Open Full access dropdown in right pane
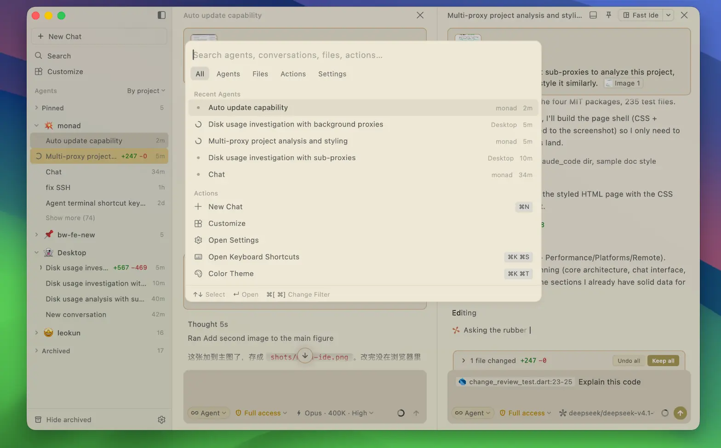Screen dimensions: 721x448 [x=525, y=413]
